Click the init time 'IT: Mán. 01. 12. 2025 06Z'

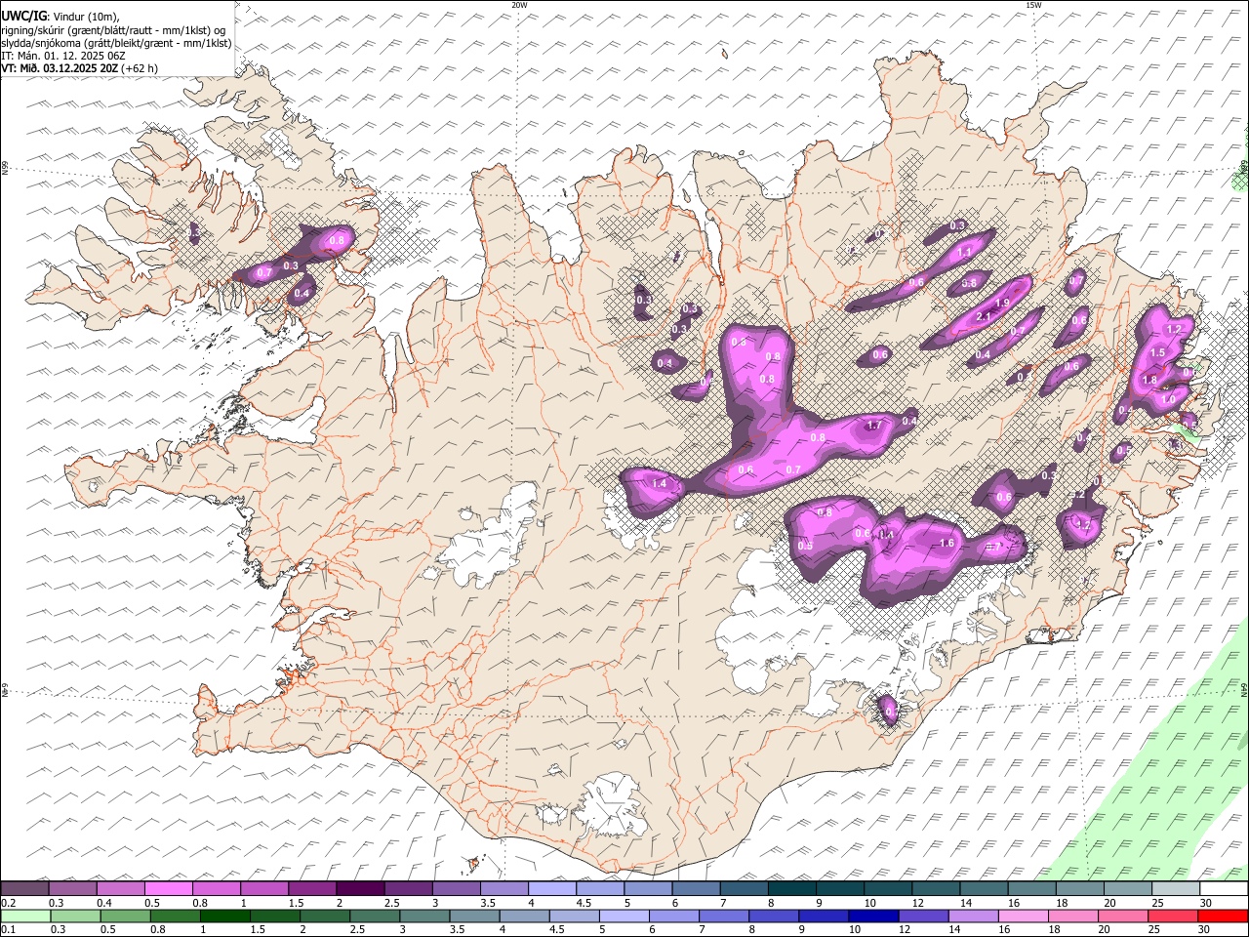tap(63, 56)
